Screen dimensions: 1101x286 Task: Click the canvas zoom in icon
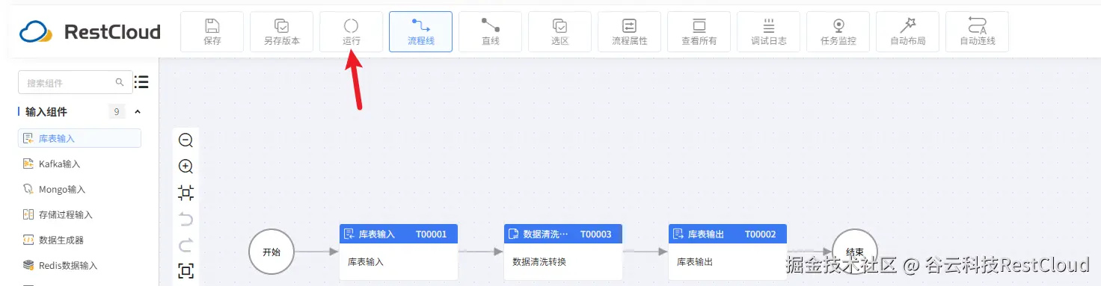click(x=186, y=167)
